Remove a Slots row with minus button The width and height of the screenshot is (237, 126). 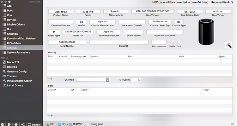49,116
